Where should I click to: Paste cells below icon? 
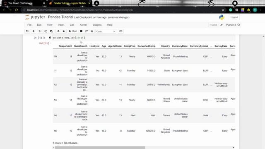click(51, 31)
